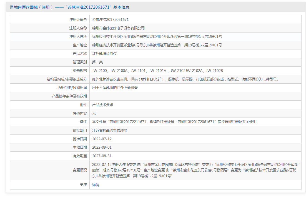Viewport: 306px width, 197px height.
Task: Click the 生产地址 row label
Action: pyautogui.click(x=80, y=45)
